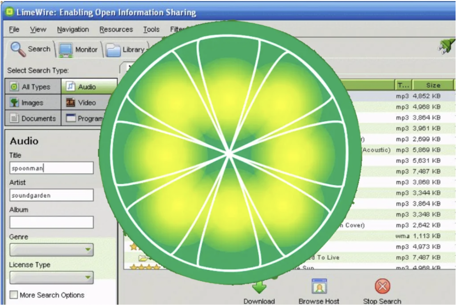Open the Tools menu
The width and height of the screenshot is (457, 305).
coord(151,30)
